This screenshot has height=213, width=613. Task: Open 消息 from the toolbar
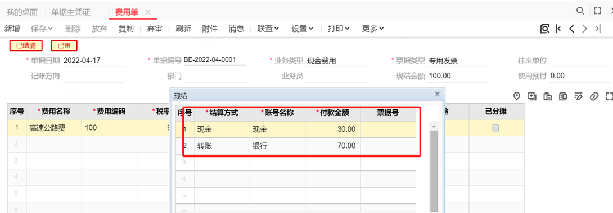pyautogui.click(x=236, y=29)
